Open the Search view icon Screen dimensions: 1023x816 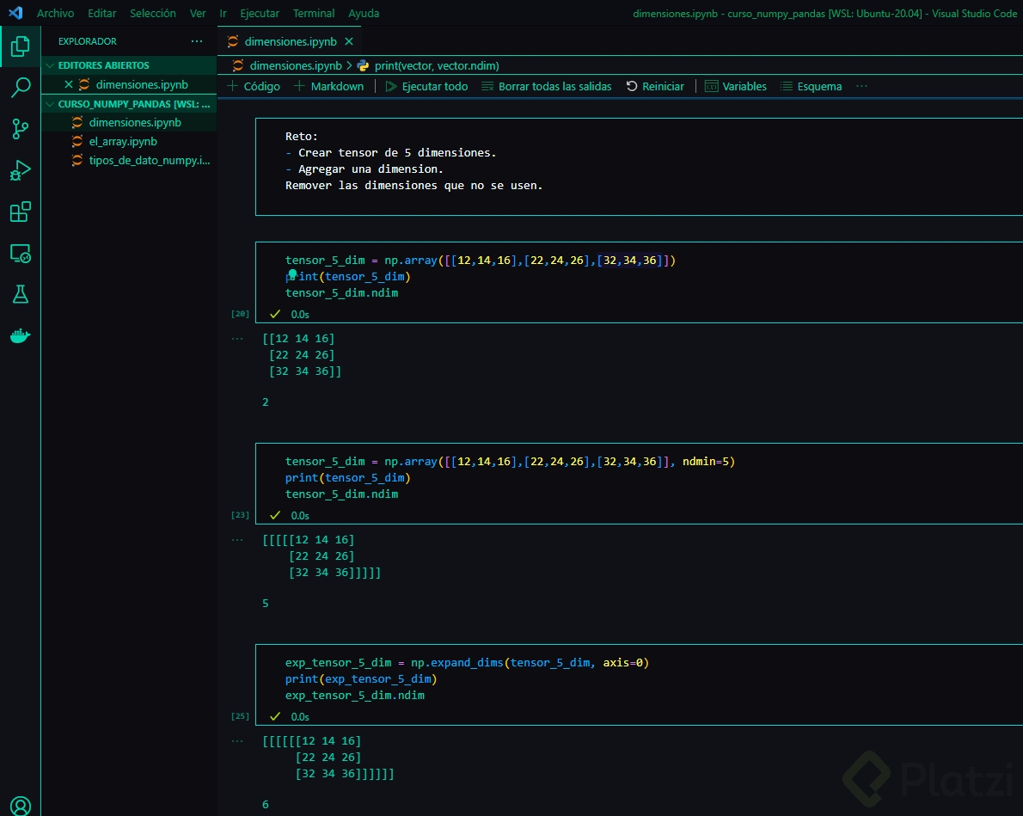20,87
